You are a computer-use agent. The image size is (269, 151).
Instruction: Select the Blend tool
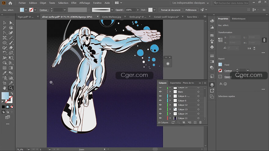[11, 73]
